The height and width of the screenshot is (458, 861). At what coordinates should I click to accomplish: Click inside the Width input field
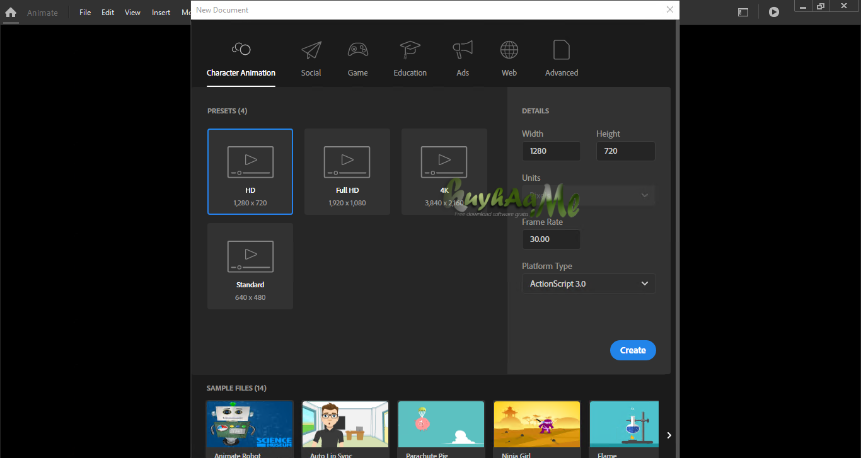point(551,151)
